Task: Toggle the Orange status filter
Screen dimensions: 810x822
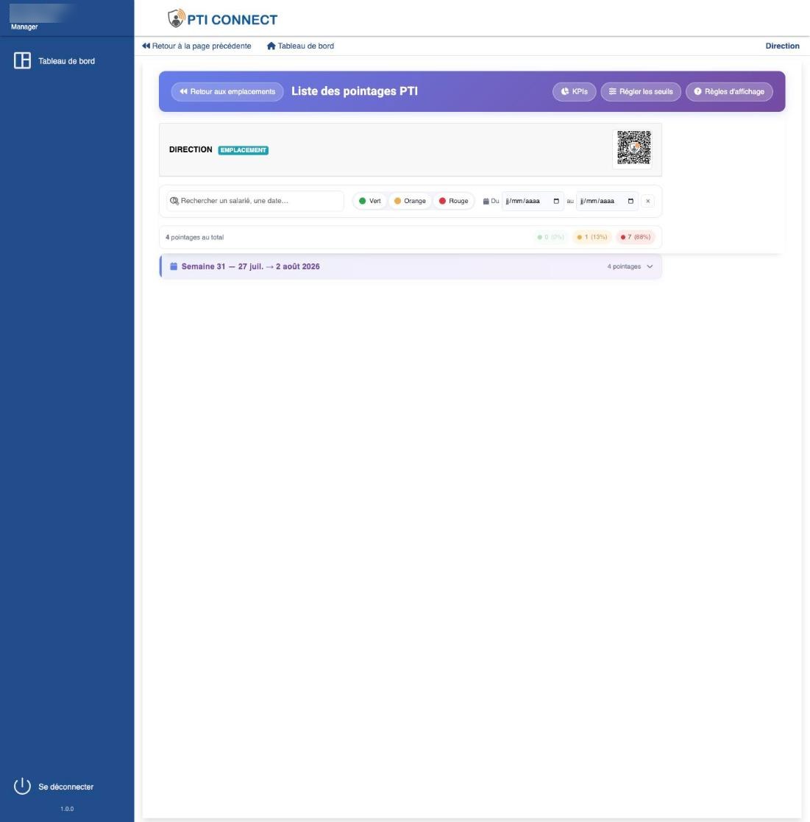Action: click(x=410, y=201)
